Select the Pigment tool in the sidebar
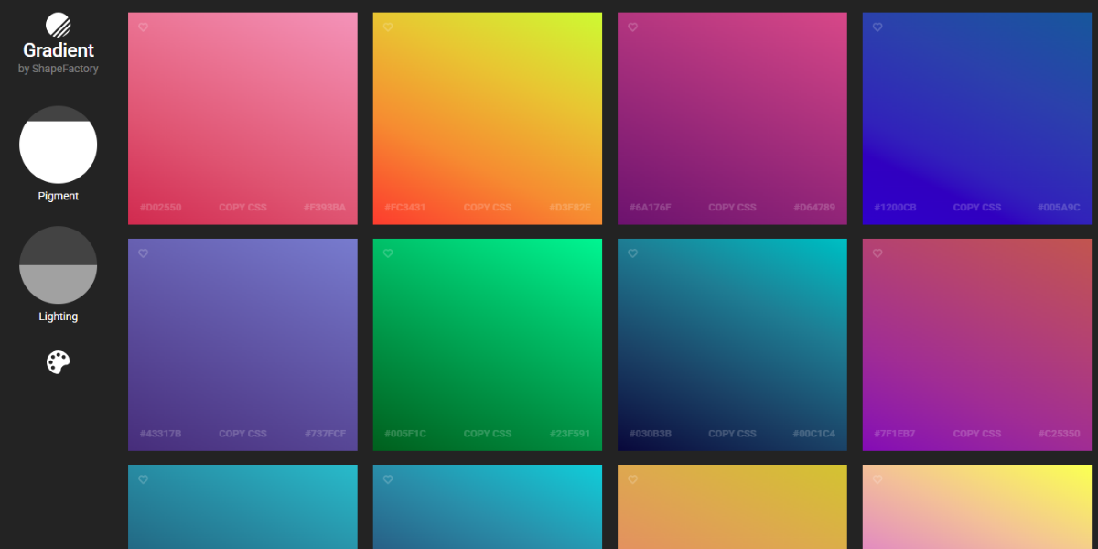Screen dimensions: 1098x549 coord(59,145)
